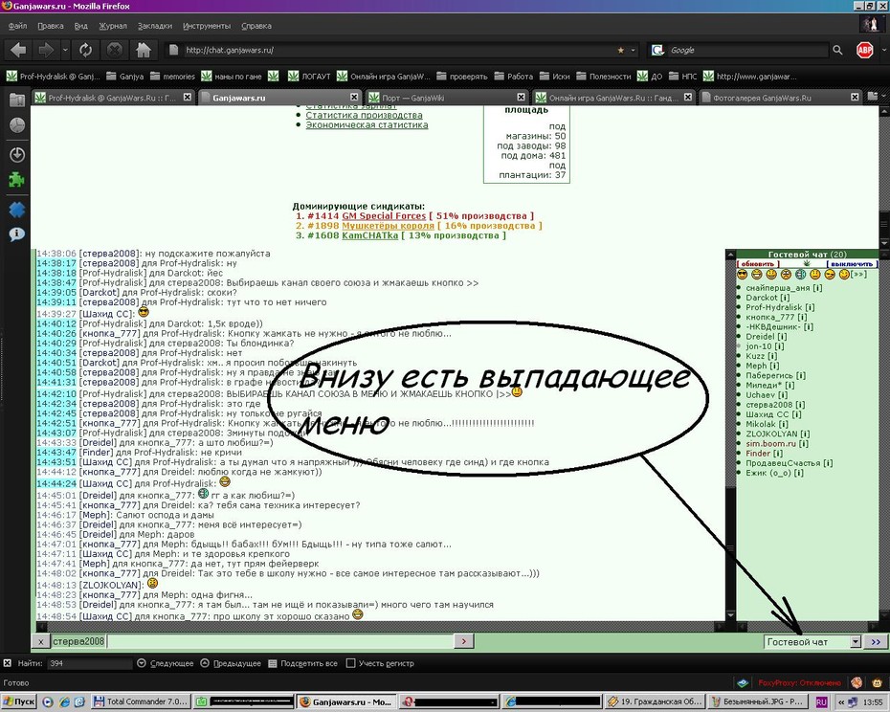Expand the 'Гостевой чат' channel dropdown
890x712 pixels.
point(856,641)
